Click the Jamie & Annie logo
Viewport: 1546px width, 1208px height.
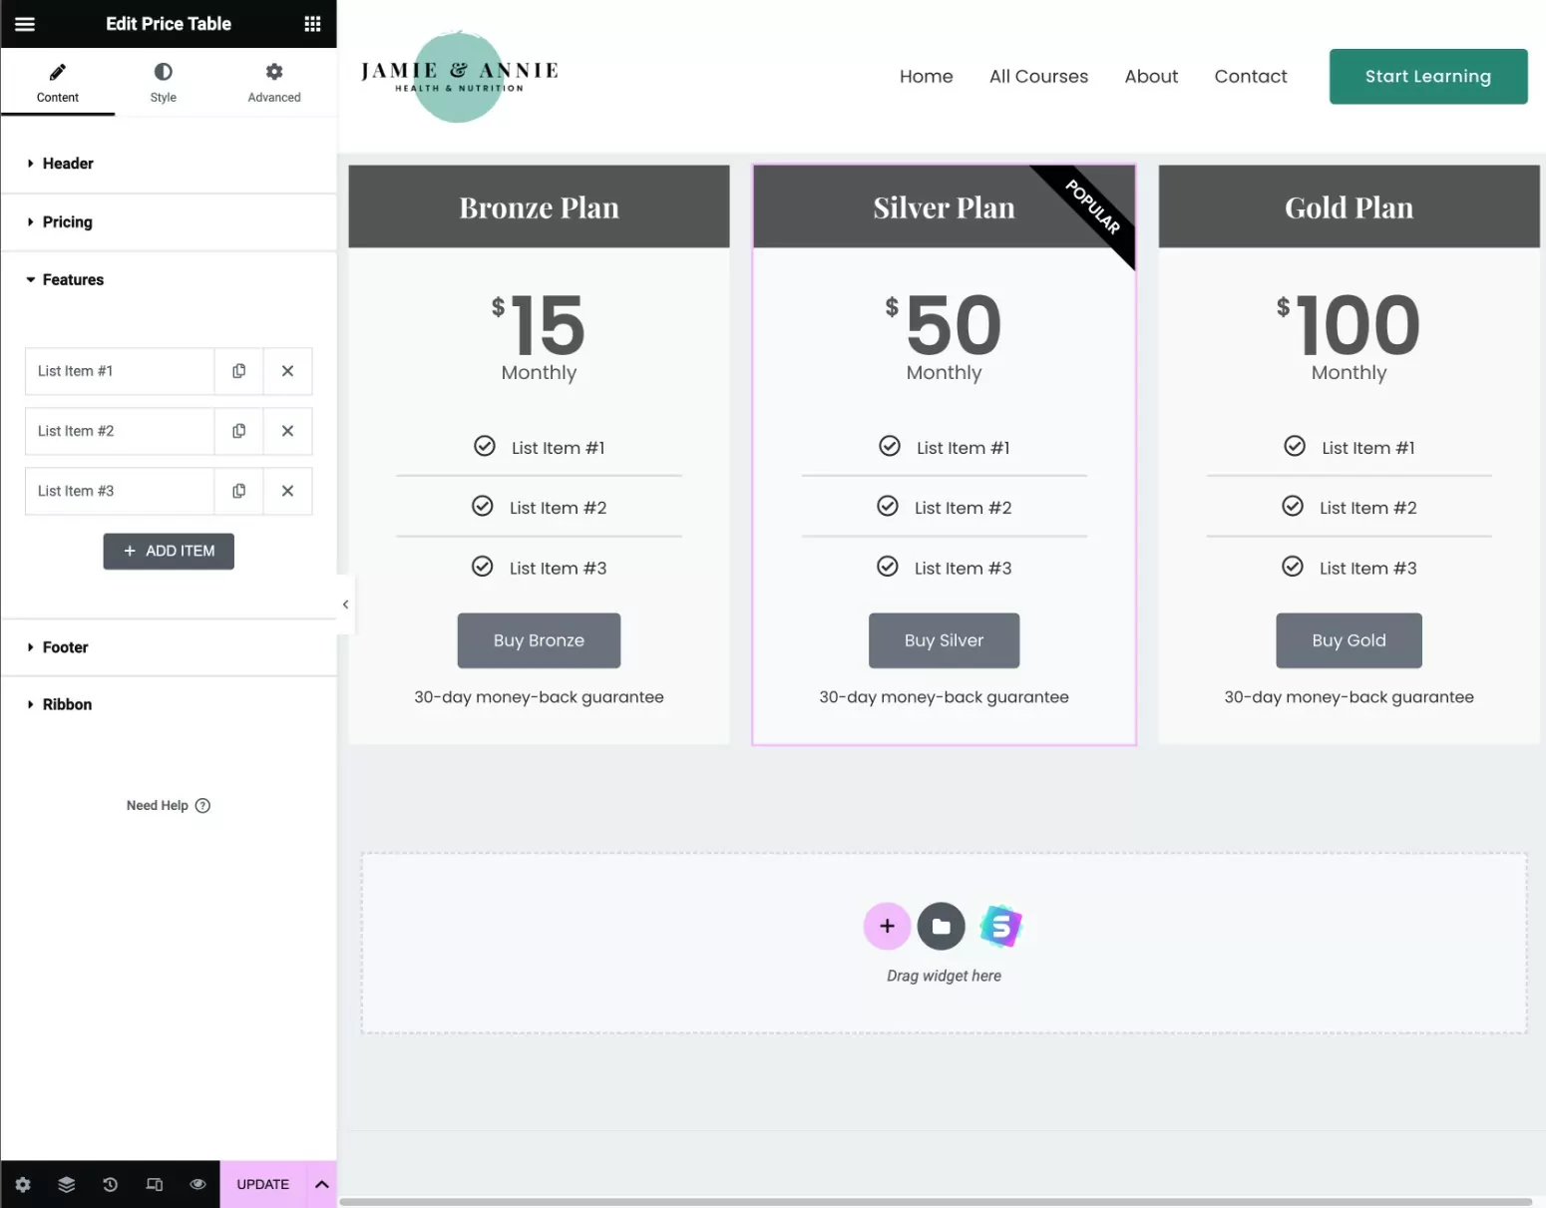point(459,76)
